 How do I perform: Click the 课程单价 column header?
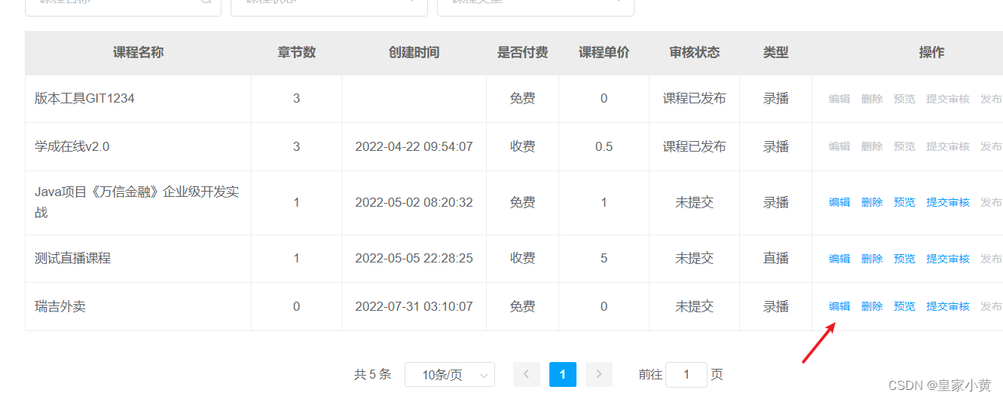[604, 52]
